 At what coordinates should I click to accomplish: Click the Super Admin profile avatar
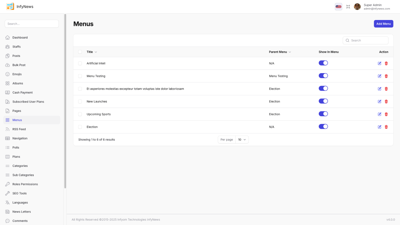tap(357, 7)
